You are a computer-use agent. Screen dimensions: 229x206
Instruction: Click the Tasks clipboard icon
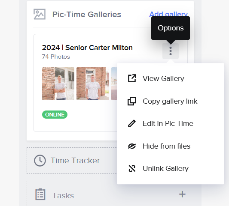point(40,194)
